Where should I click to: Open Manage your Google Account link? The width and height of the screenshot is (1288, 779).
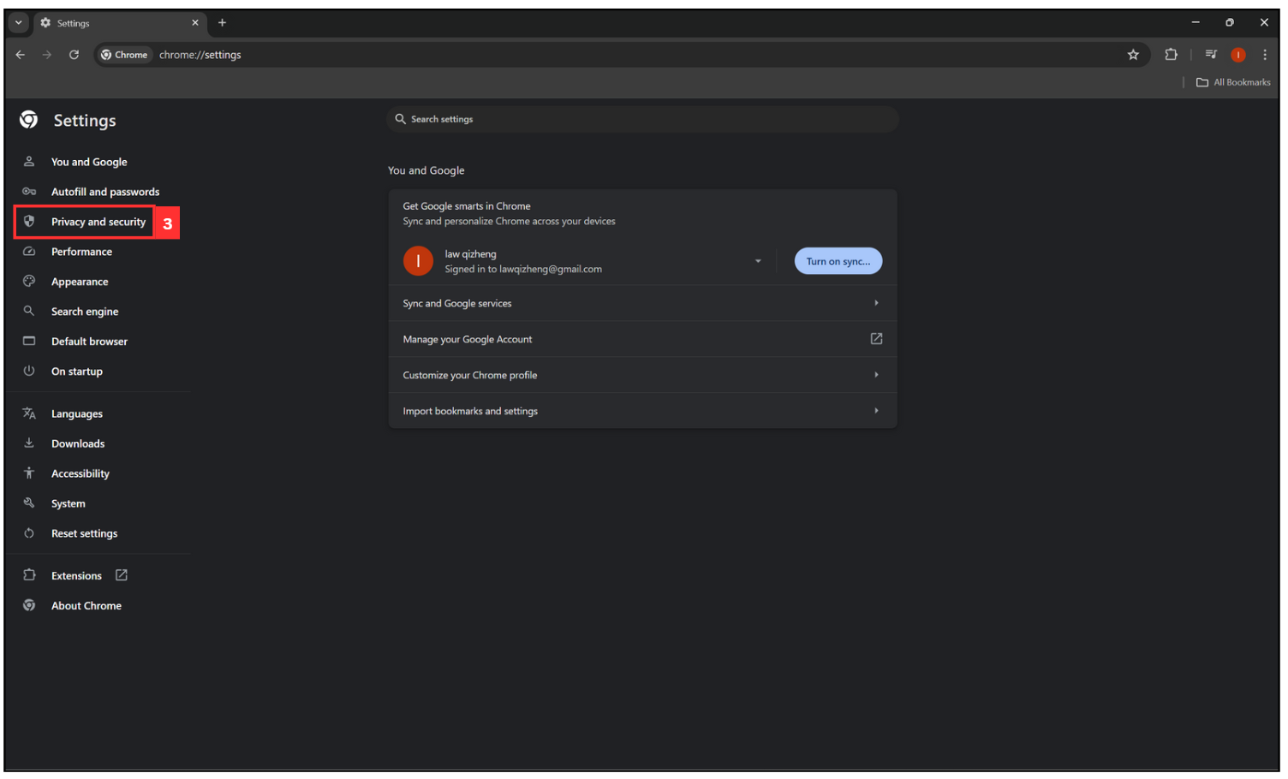[x=642, y=338]
